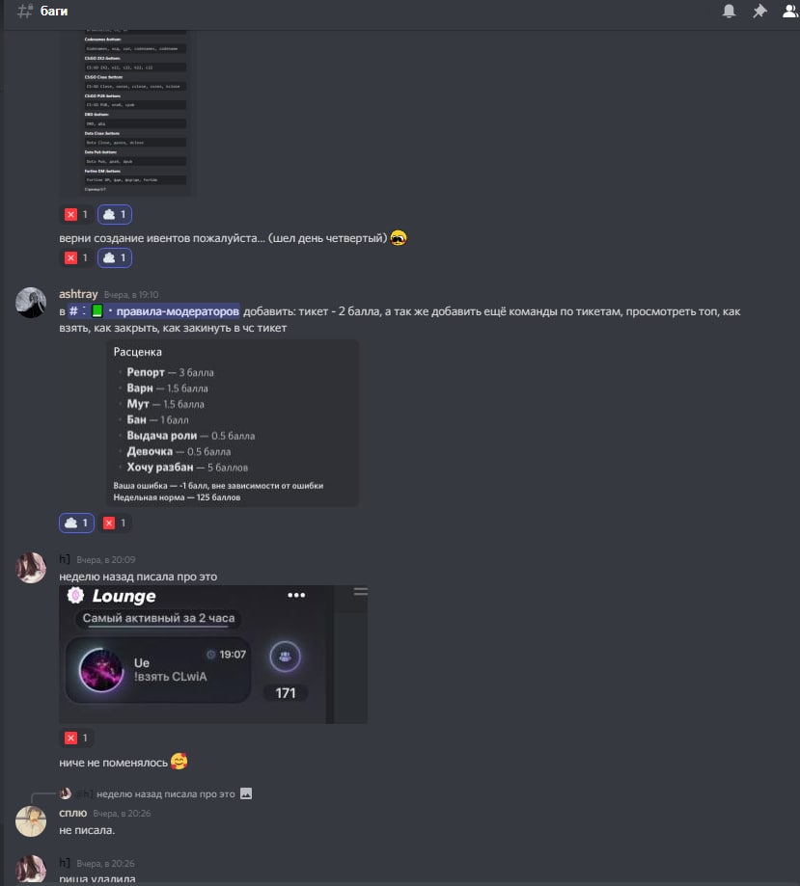Open the Расценка points image
Screen dimensions: 800x886
tap(233, 423)
